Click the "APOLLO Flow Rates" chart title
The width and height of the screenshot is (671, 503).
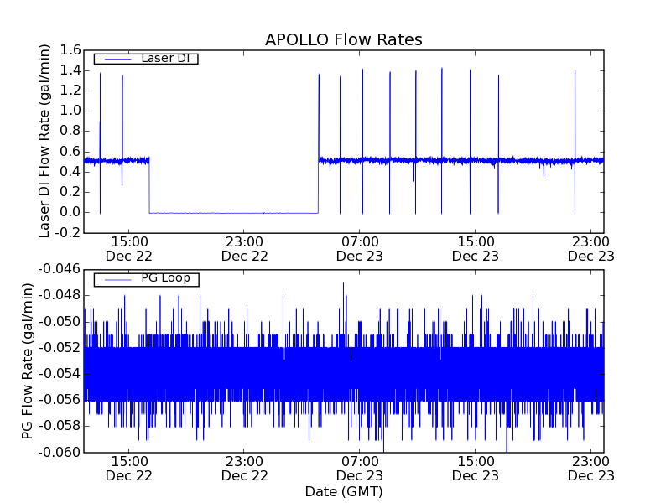coord(343,40)
